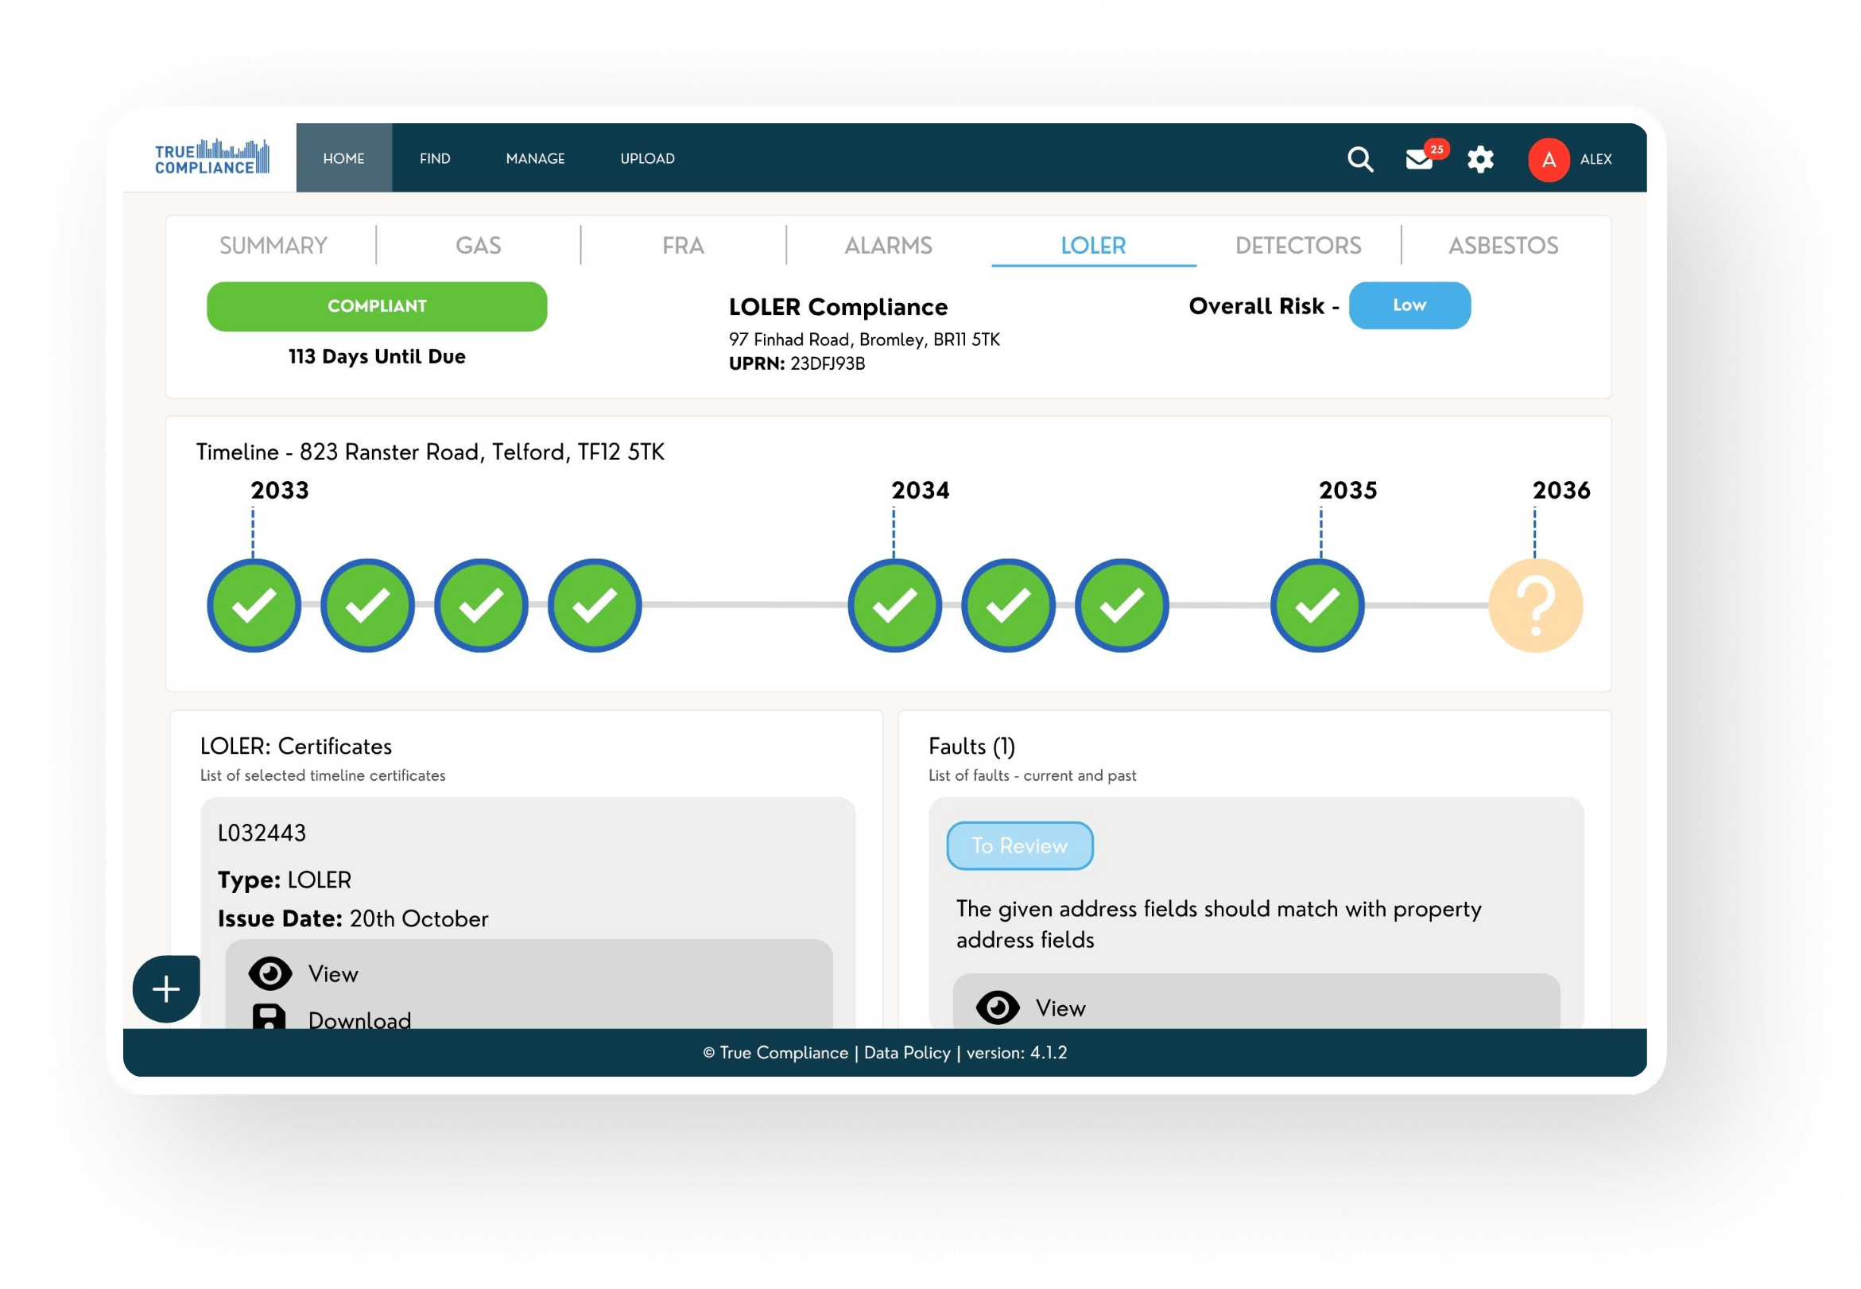Switch to the ASBESTOS tab

pos(1502,245)
